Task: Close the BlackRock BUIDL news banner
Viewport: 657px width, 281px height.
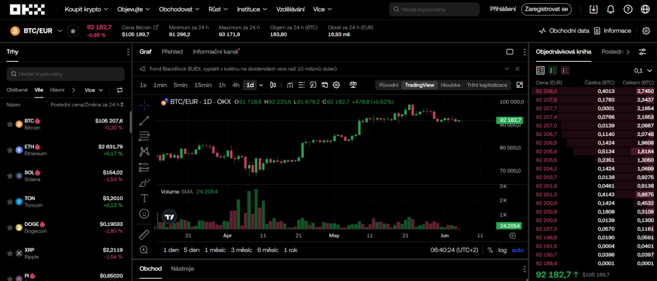Action: pyautogui.click(x=518, y=69)
